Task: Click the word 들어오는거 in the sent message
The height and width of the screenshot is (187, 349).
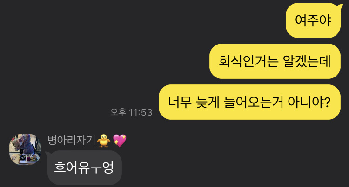Action: 254,102
